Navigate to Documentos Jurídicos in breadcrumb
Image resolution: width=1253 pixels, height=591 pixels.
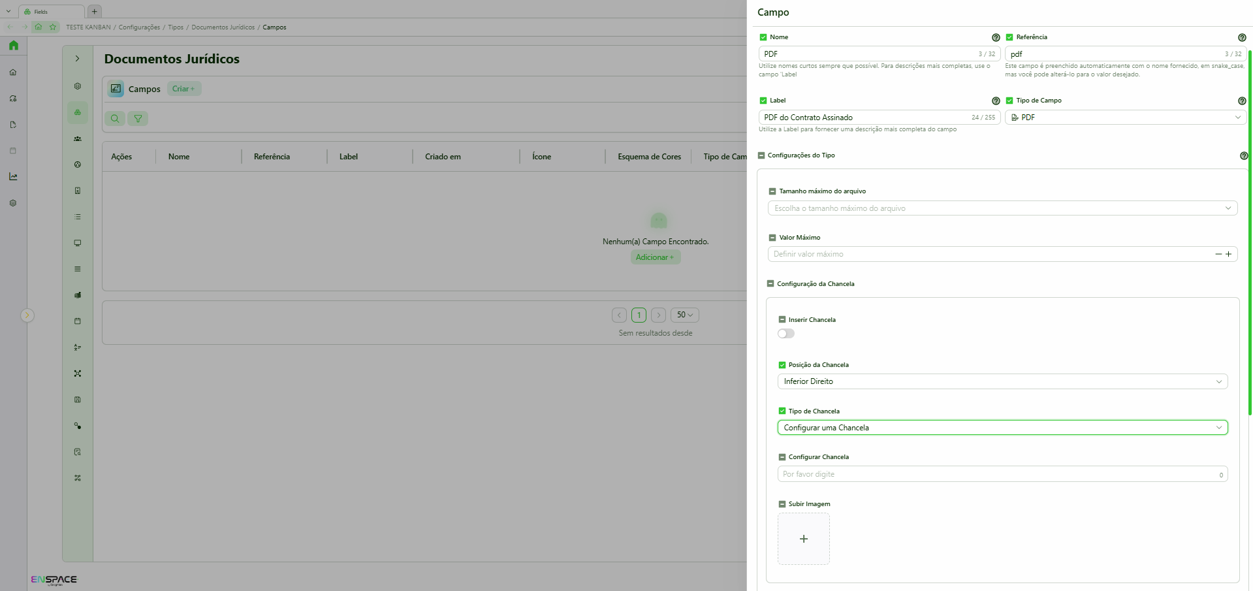point(223,27)
